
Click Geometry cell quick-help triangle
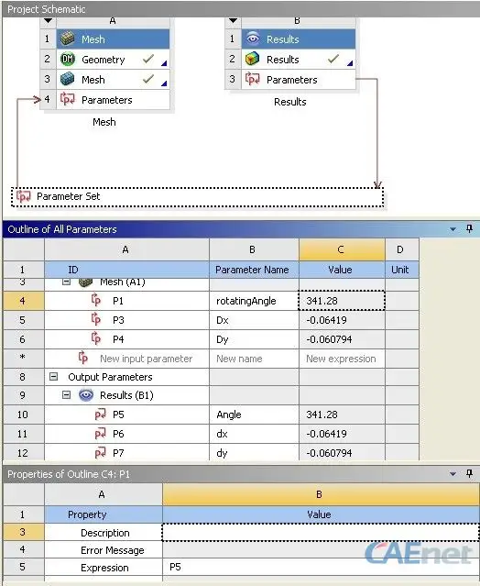click(x=164, y=63)
